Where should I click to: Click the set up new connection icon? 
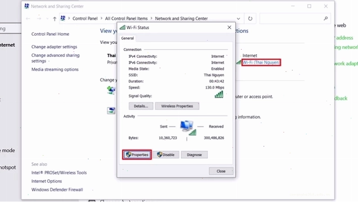pos(111,90)
